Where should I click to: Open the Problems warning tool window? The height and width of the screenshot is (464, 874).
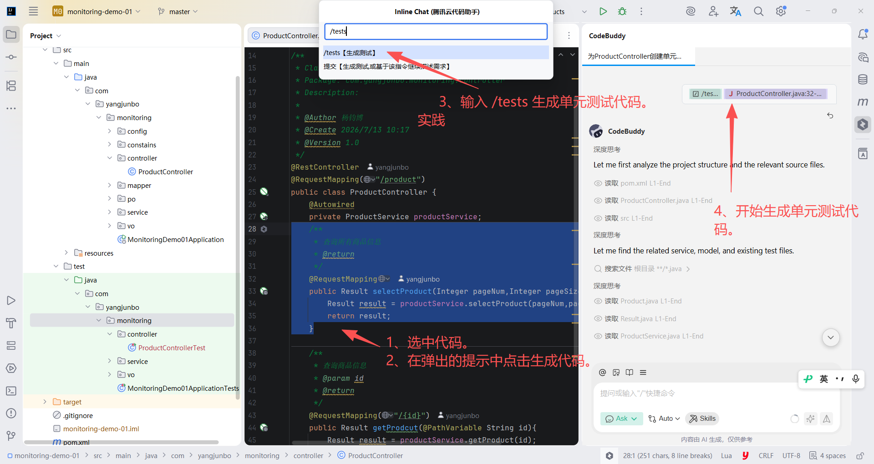tap(11, 414)
